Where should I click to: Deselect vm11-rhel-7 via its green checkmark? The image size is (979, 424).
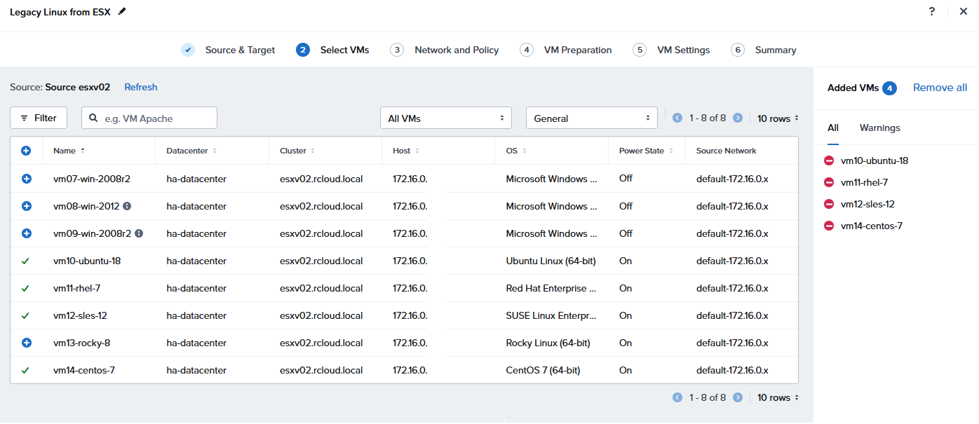(26, 288)
